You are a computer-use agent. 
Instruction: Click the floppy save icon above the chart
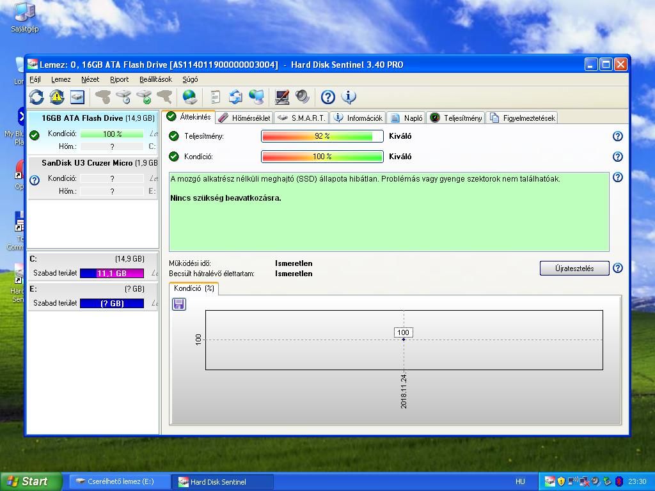click(x=179, y=304)
